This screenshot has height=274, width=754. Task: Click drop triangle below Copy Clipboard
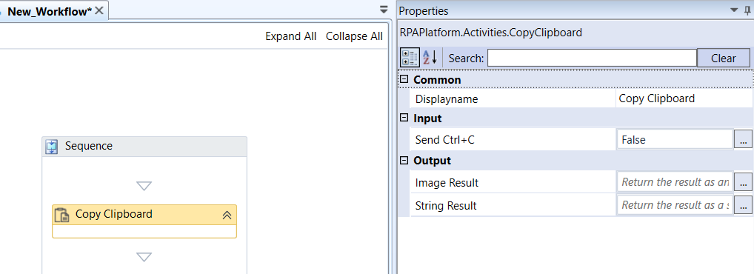144,257
